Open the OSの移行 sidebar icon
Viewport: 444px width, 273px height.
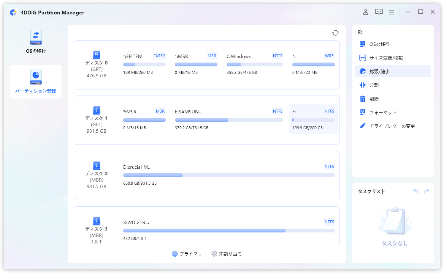pos(36,37)
